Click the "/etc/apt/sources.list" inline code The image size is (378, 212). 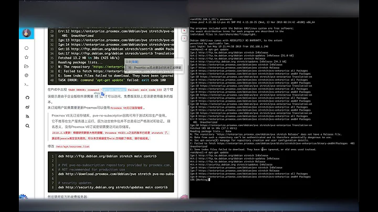coord(72,146)
